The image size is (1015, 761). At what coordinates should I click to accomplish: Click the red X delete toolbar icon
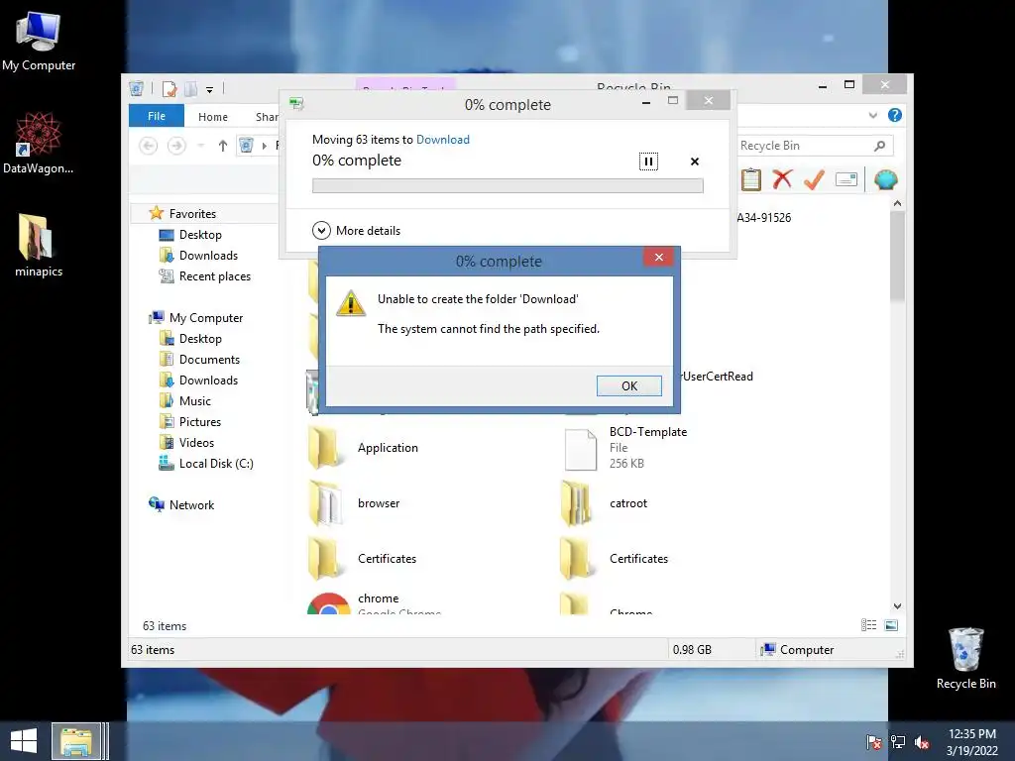[x=782, y=178]
